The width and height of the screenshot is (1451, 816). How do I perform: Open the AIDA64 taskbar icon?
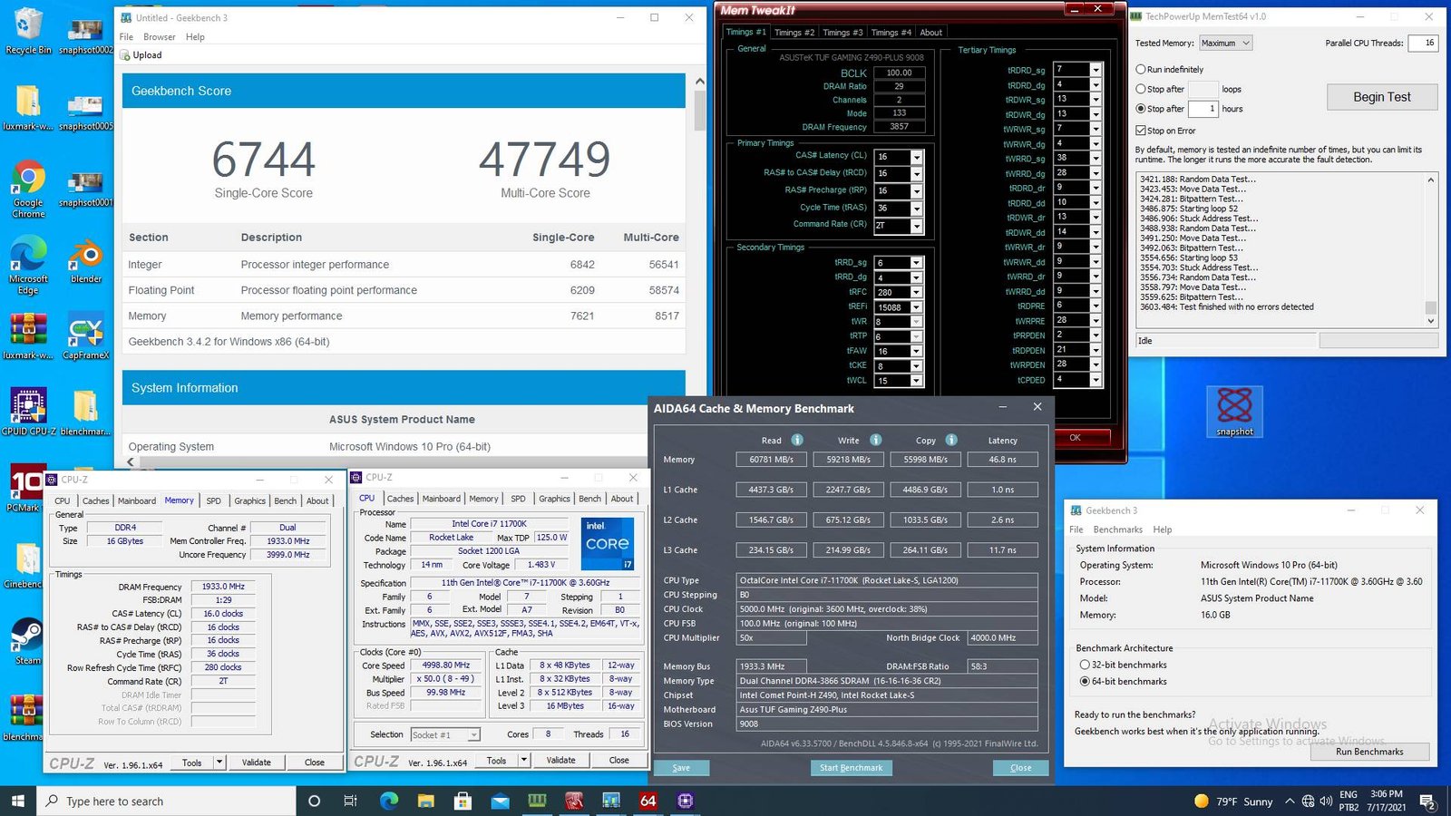coord(648,801)
